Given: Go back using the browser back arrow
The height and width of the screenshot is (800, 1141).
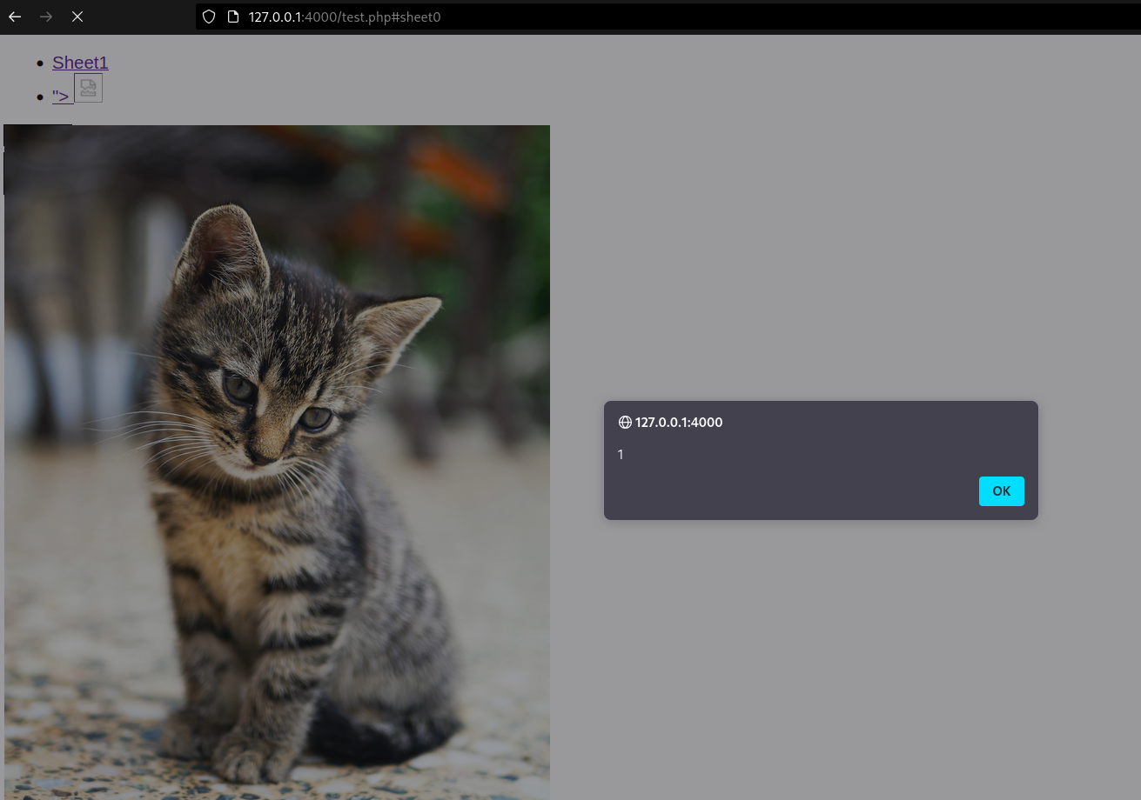Looking at the screenshot, I should pos(15,17).
